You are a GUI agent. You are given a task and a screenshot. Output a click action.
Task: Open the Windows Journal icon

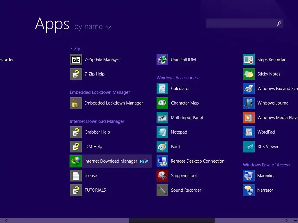click(249, 103)
